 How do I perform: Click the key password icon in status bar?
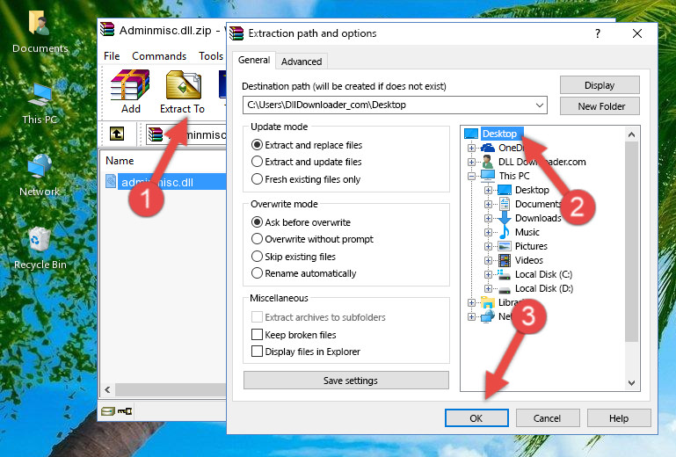(125, 411)
